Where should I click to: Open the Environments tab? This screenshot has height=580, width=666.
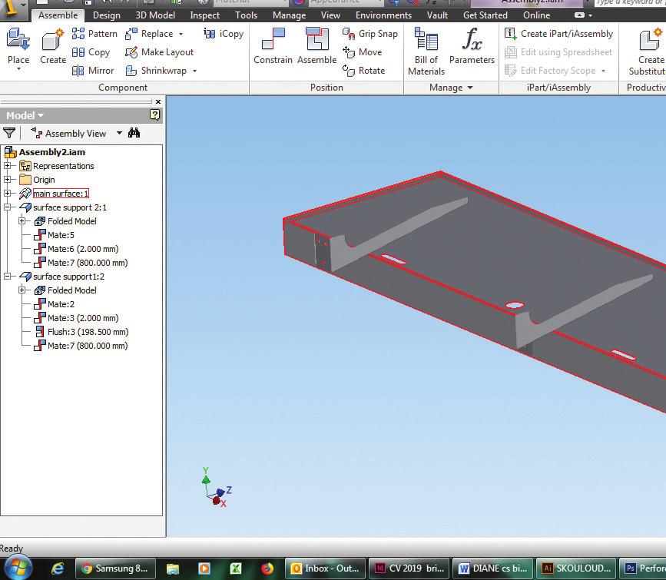pyautogui.click(x=383, y=15)
